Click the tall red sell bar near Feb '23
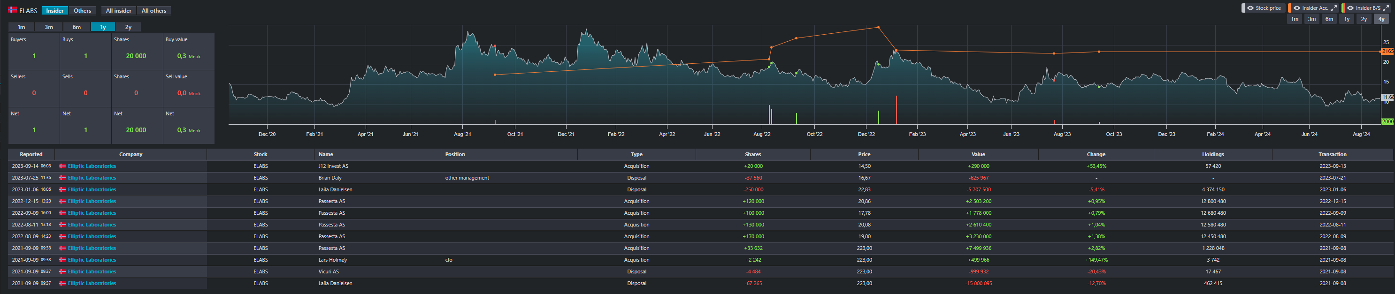 tap(896, 111)
